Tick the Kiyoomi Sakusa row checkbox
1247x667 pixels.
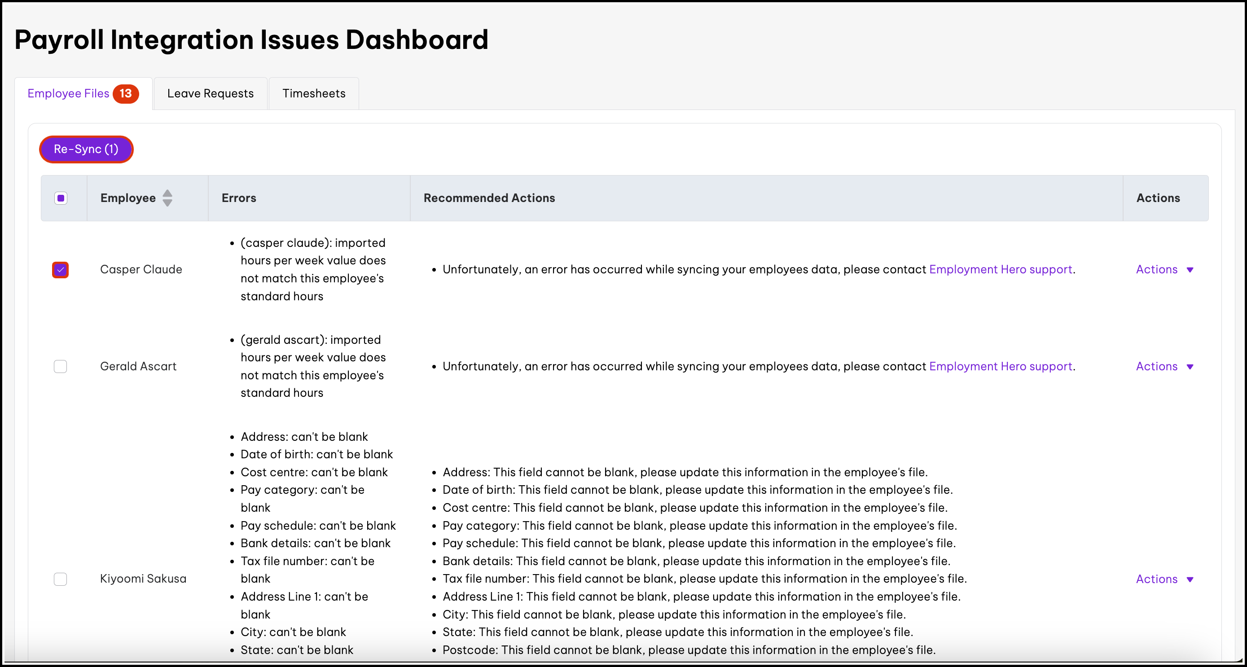point(61,579)
